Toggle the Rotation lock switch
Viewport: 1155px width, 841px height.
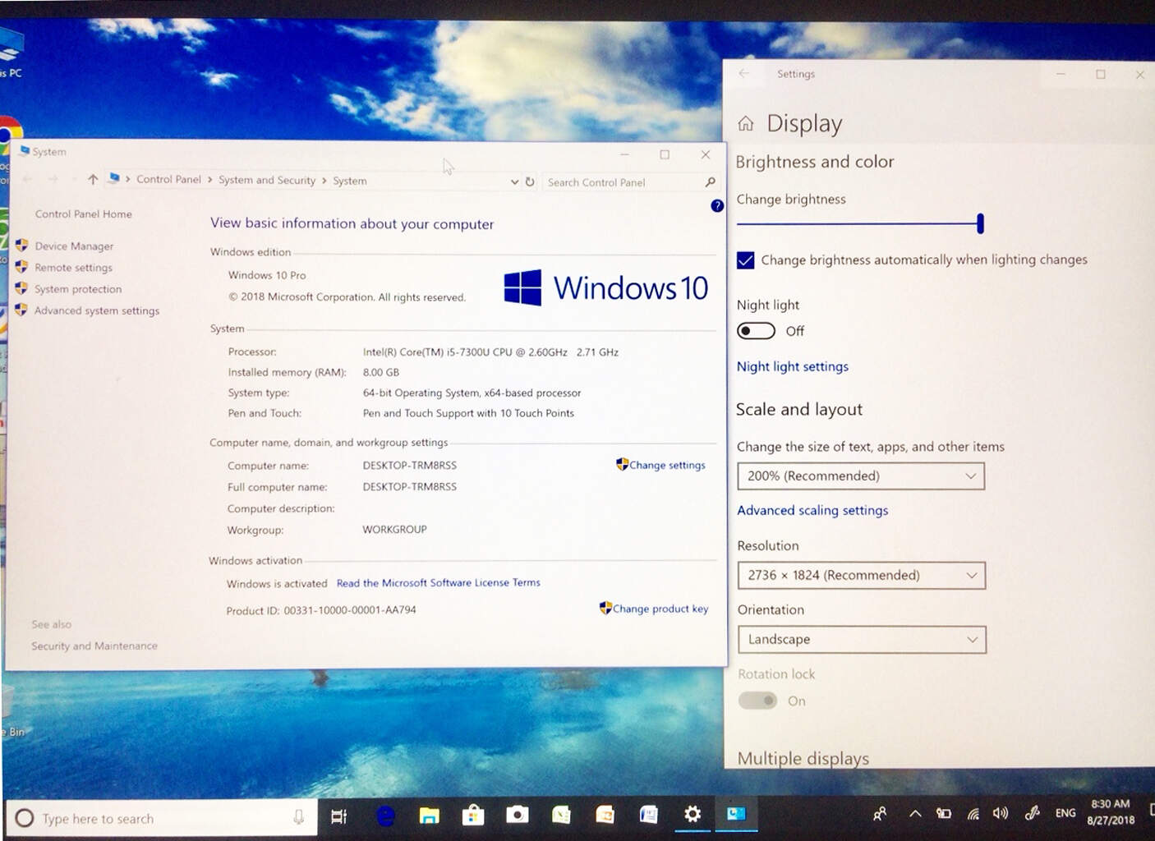757,701
